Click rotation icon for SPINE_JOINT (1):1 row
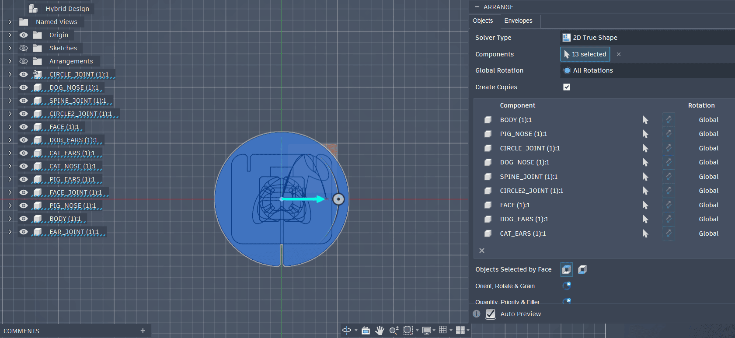 (x=669, y=177)
